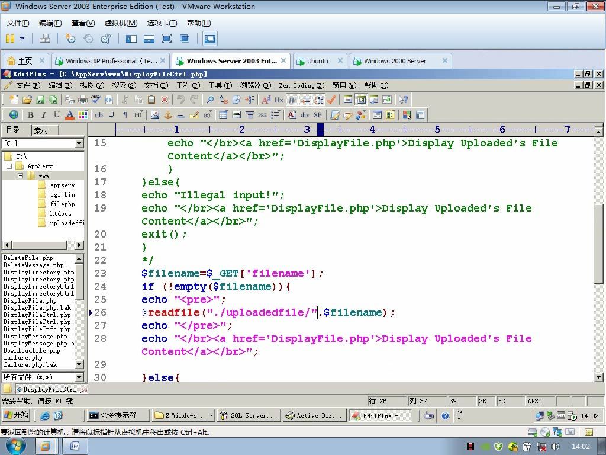The image size is (606, 455).
Task: Open the file filter dropdown showing (*.*)
Action: click(79, 377)
